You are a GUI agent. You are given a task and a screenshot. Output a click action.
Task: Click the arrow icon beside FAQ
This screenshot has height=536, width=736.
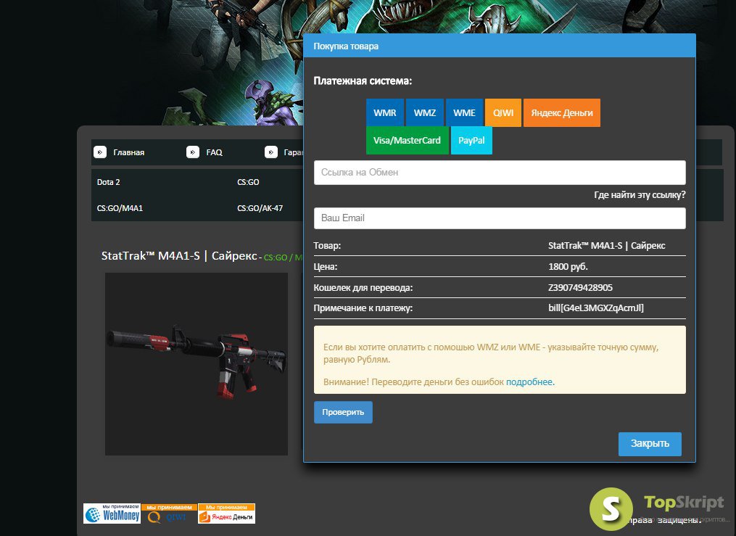point(193,152)
